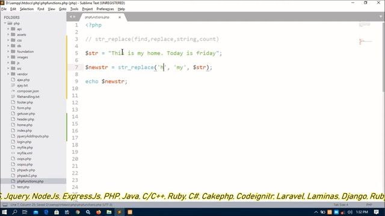This screenshot has width=385, height=216.
Task: Open home.php in the sidebar
Action: point(25,125)
